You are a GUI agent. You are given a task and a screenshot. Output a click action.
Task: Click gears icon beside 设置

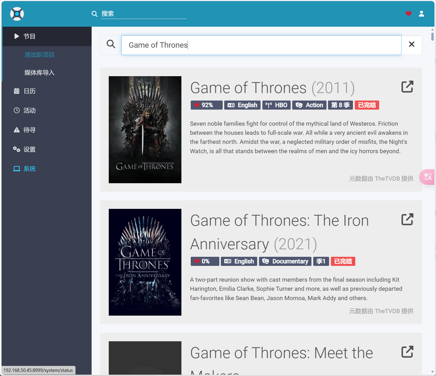click(17, 149)
